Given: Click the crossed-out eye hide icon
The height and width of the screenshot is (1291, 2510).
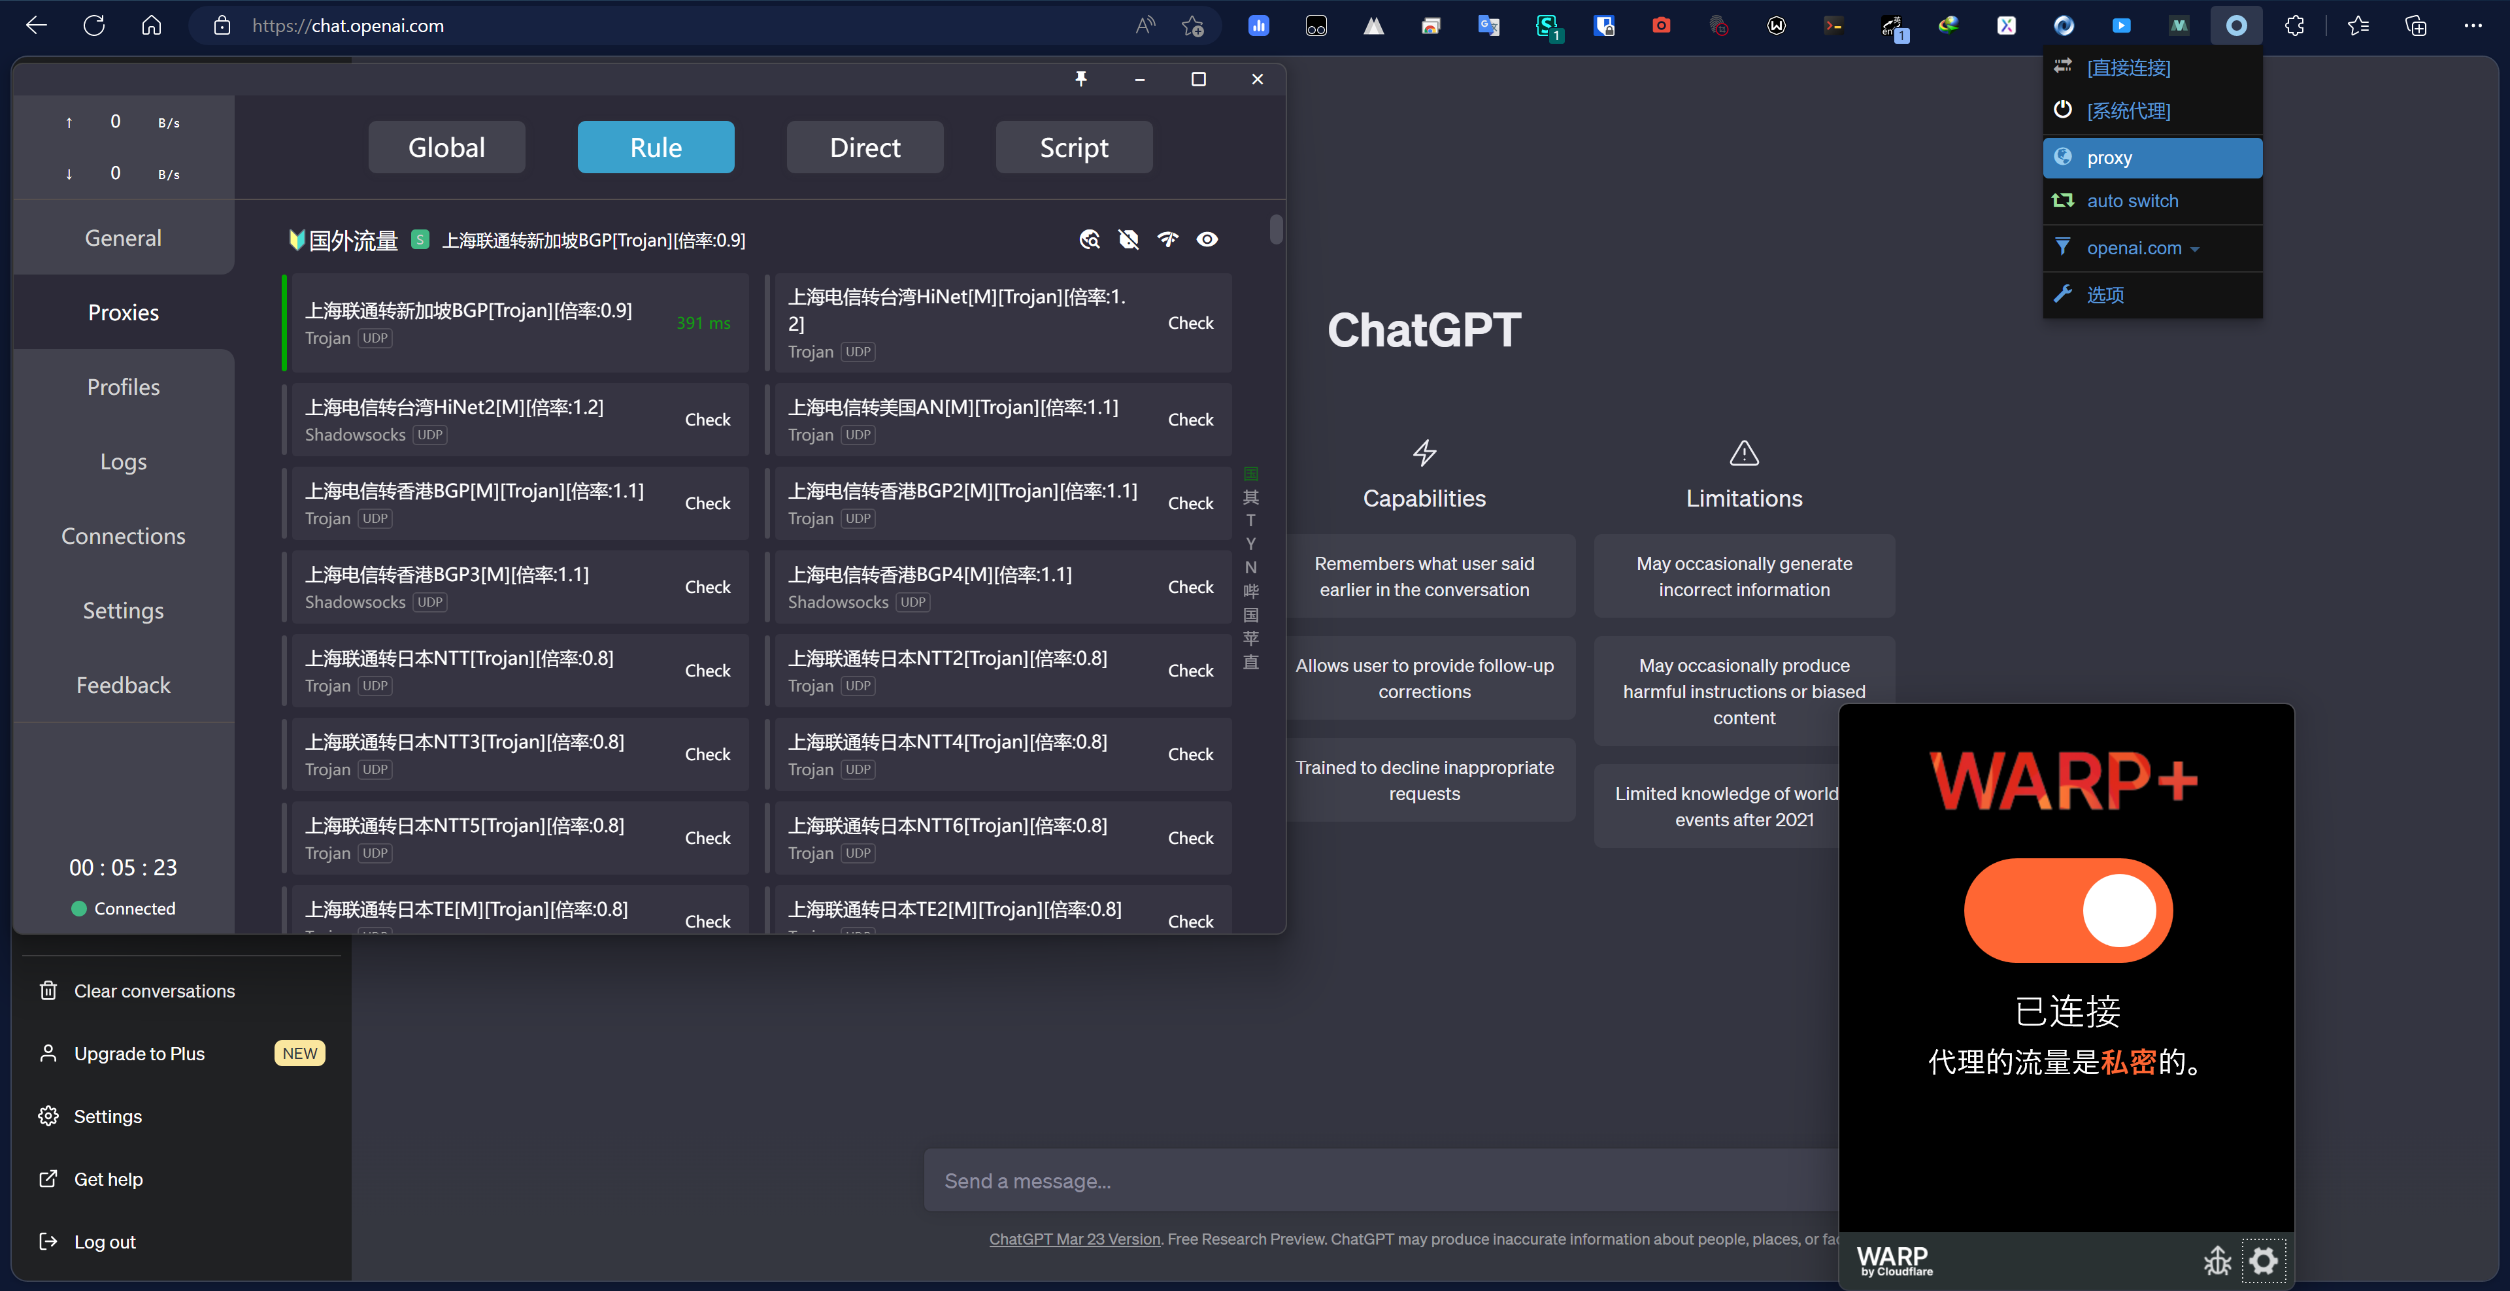Looking at the screenshot, I should 1128,240.
